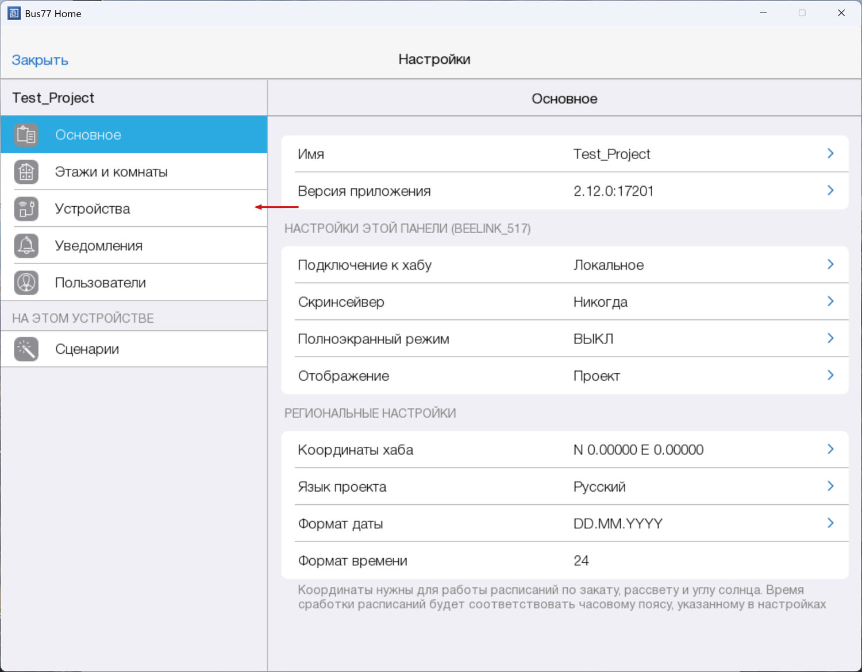This screenshot has width=862, height=672.
Task: Click the Bus77 Home app icon in title bar
Action: tap(14, 13)
